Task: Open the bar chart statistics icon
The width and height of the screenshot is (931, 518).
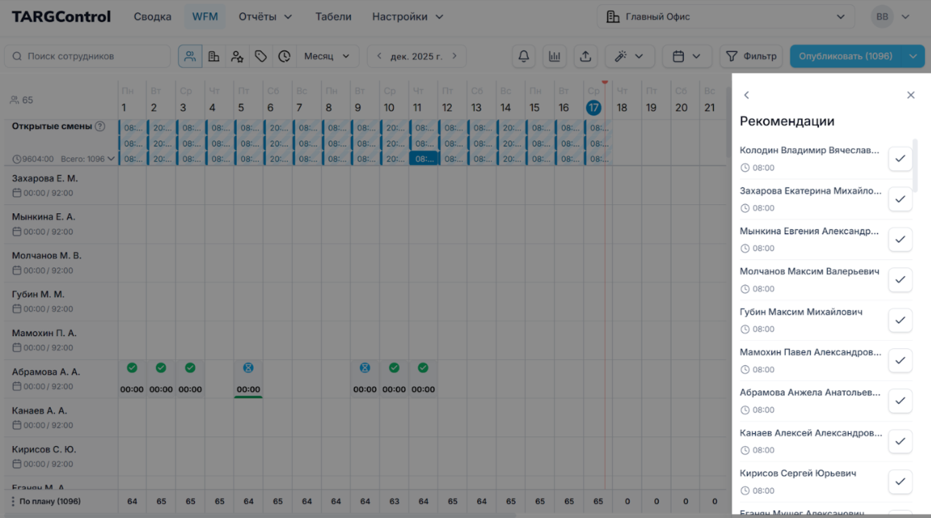Action: tap(555, 56)
